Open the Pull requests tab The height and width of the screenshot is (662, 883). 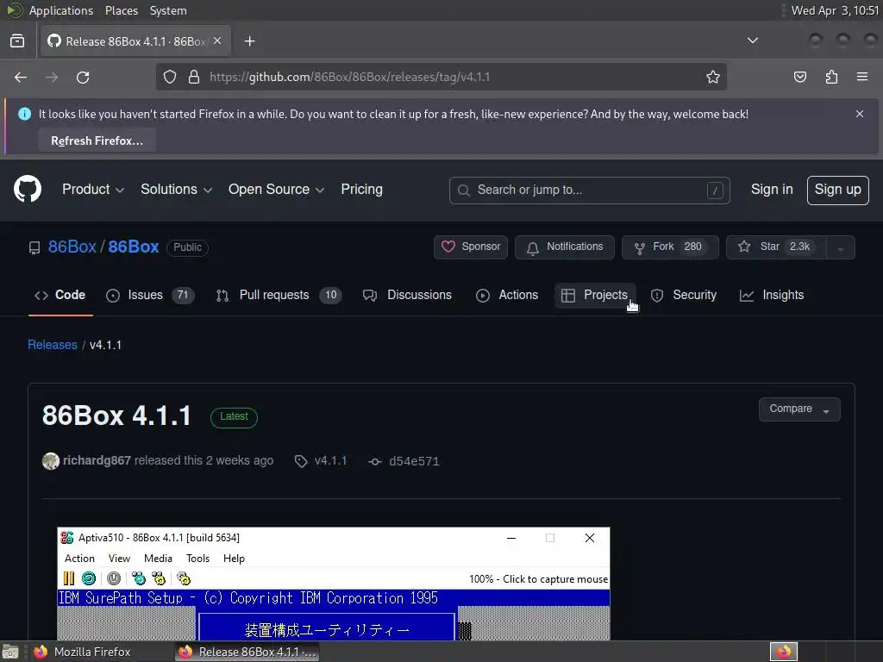[x=279, y=295]
